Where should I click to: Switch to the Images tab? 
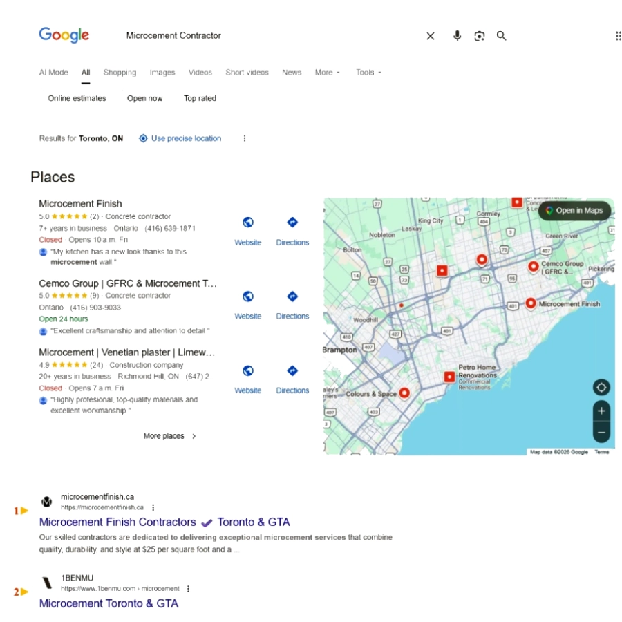pos(162,73)
